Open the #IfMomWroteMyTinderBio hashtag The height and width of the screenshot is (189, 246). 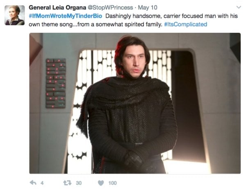pos(66,16)
